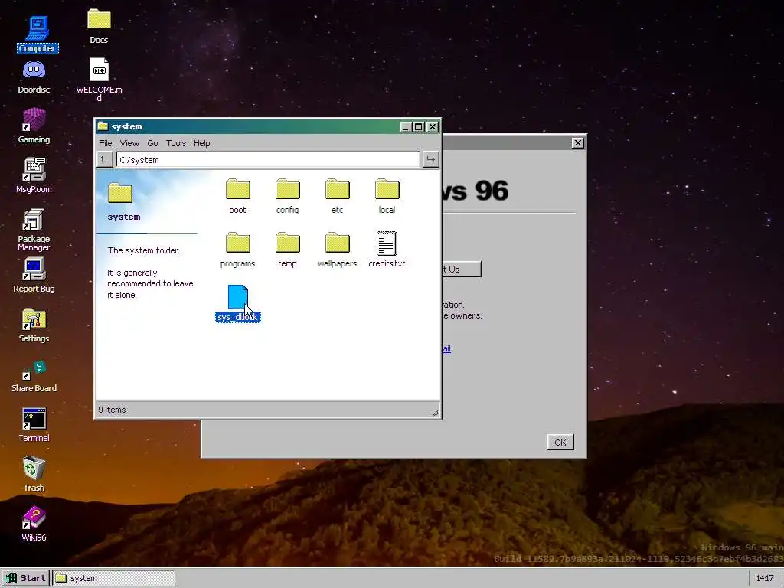Launch Doordisc from the desktop
The height and width of the screenshot is (588, 784).
(x=34, y=77)
